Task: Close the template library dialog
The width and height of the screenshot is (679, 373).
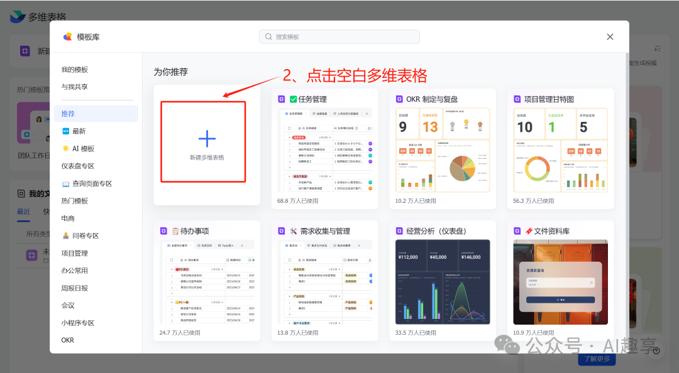Action: tap(610, 37)
